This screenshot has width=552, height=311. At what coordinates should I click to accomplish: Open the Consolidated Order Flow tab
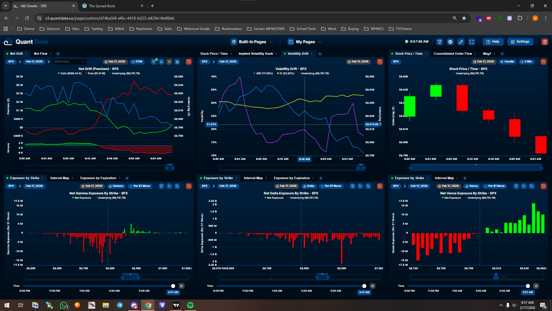pyautogui.click(x=453, y=54)
